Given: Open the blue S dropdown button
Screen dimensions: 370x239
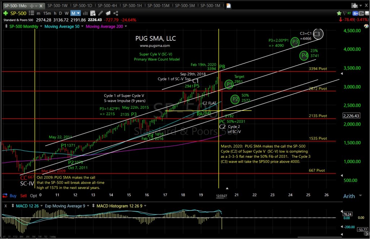Looking at the screenshot, I should [355, 13].
